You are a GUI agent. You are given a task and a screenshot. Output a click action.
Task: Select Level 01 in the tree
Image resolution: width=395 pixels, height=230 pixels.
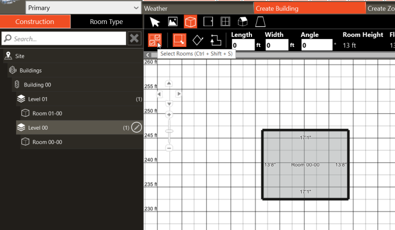coord(80,99)
